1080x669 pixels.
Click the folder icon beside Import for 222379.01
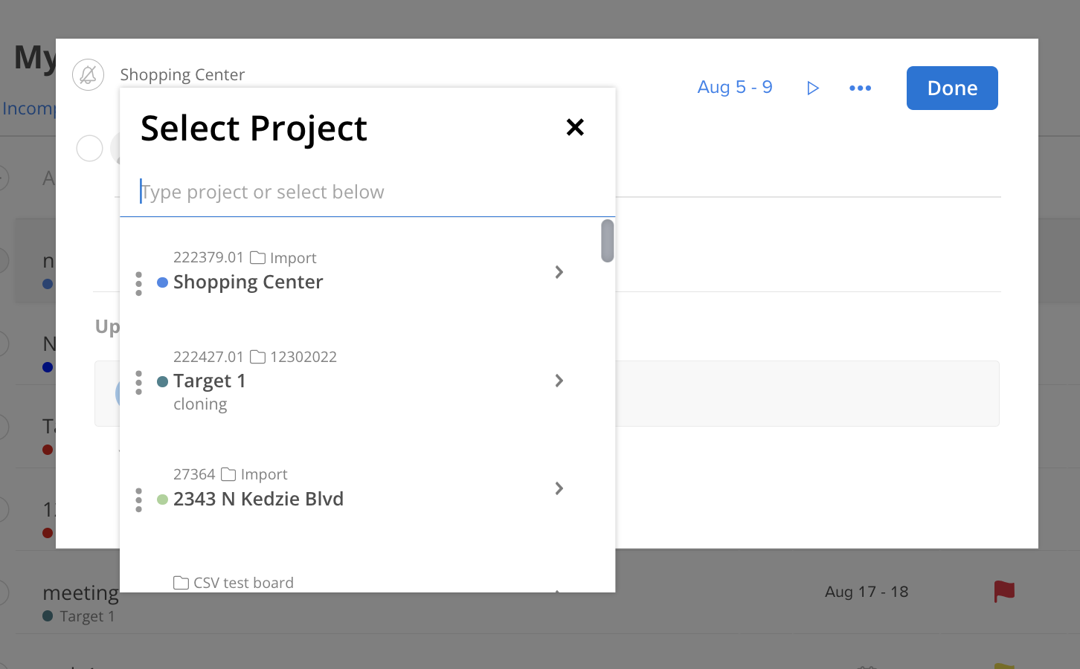pyautogui.click(x=258, y=257)
